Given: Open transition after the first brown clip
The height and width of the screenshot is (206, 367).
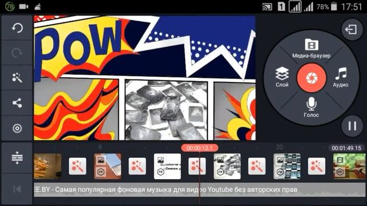Looking at the screenshot, I should pyautogui.click(x=77, y=166).
